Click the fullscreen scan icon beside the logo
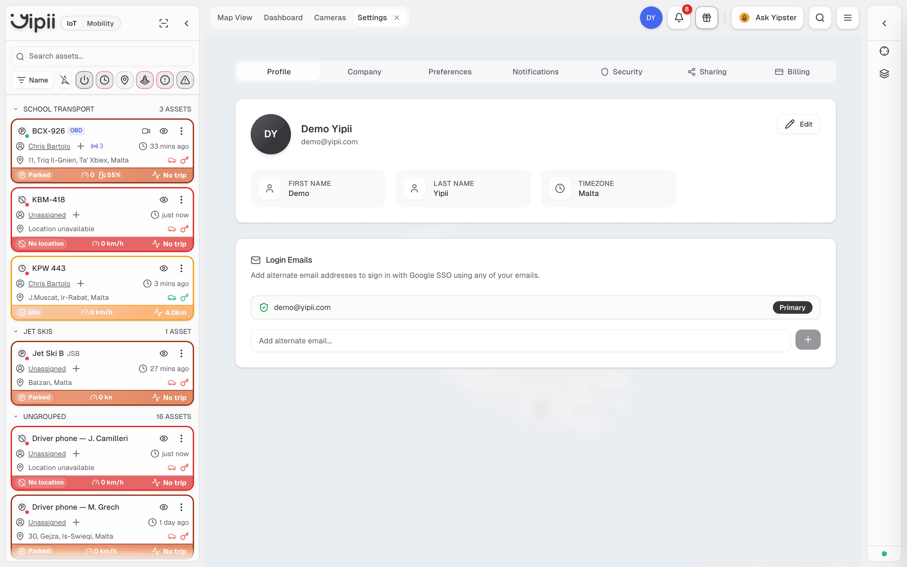907x567 pixels. point(164,23)
